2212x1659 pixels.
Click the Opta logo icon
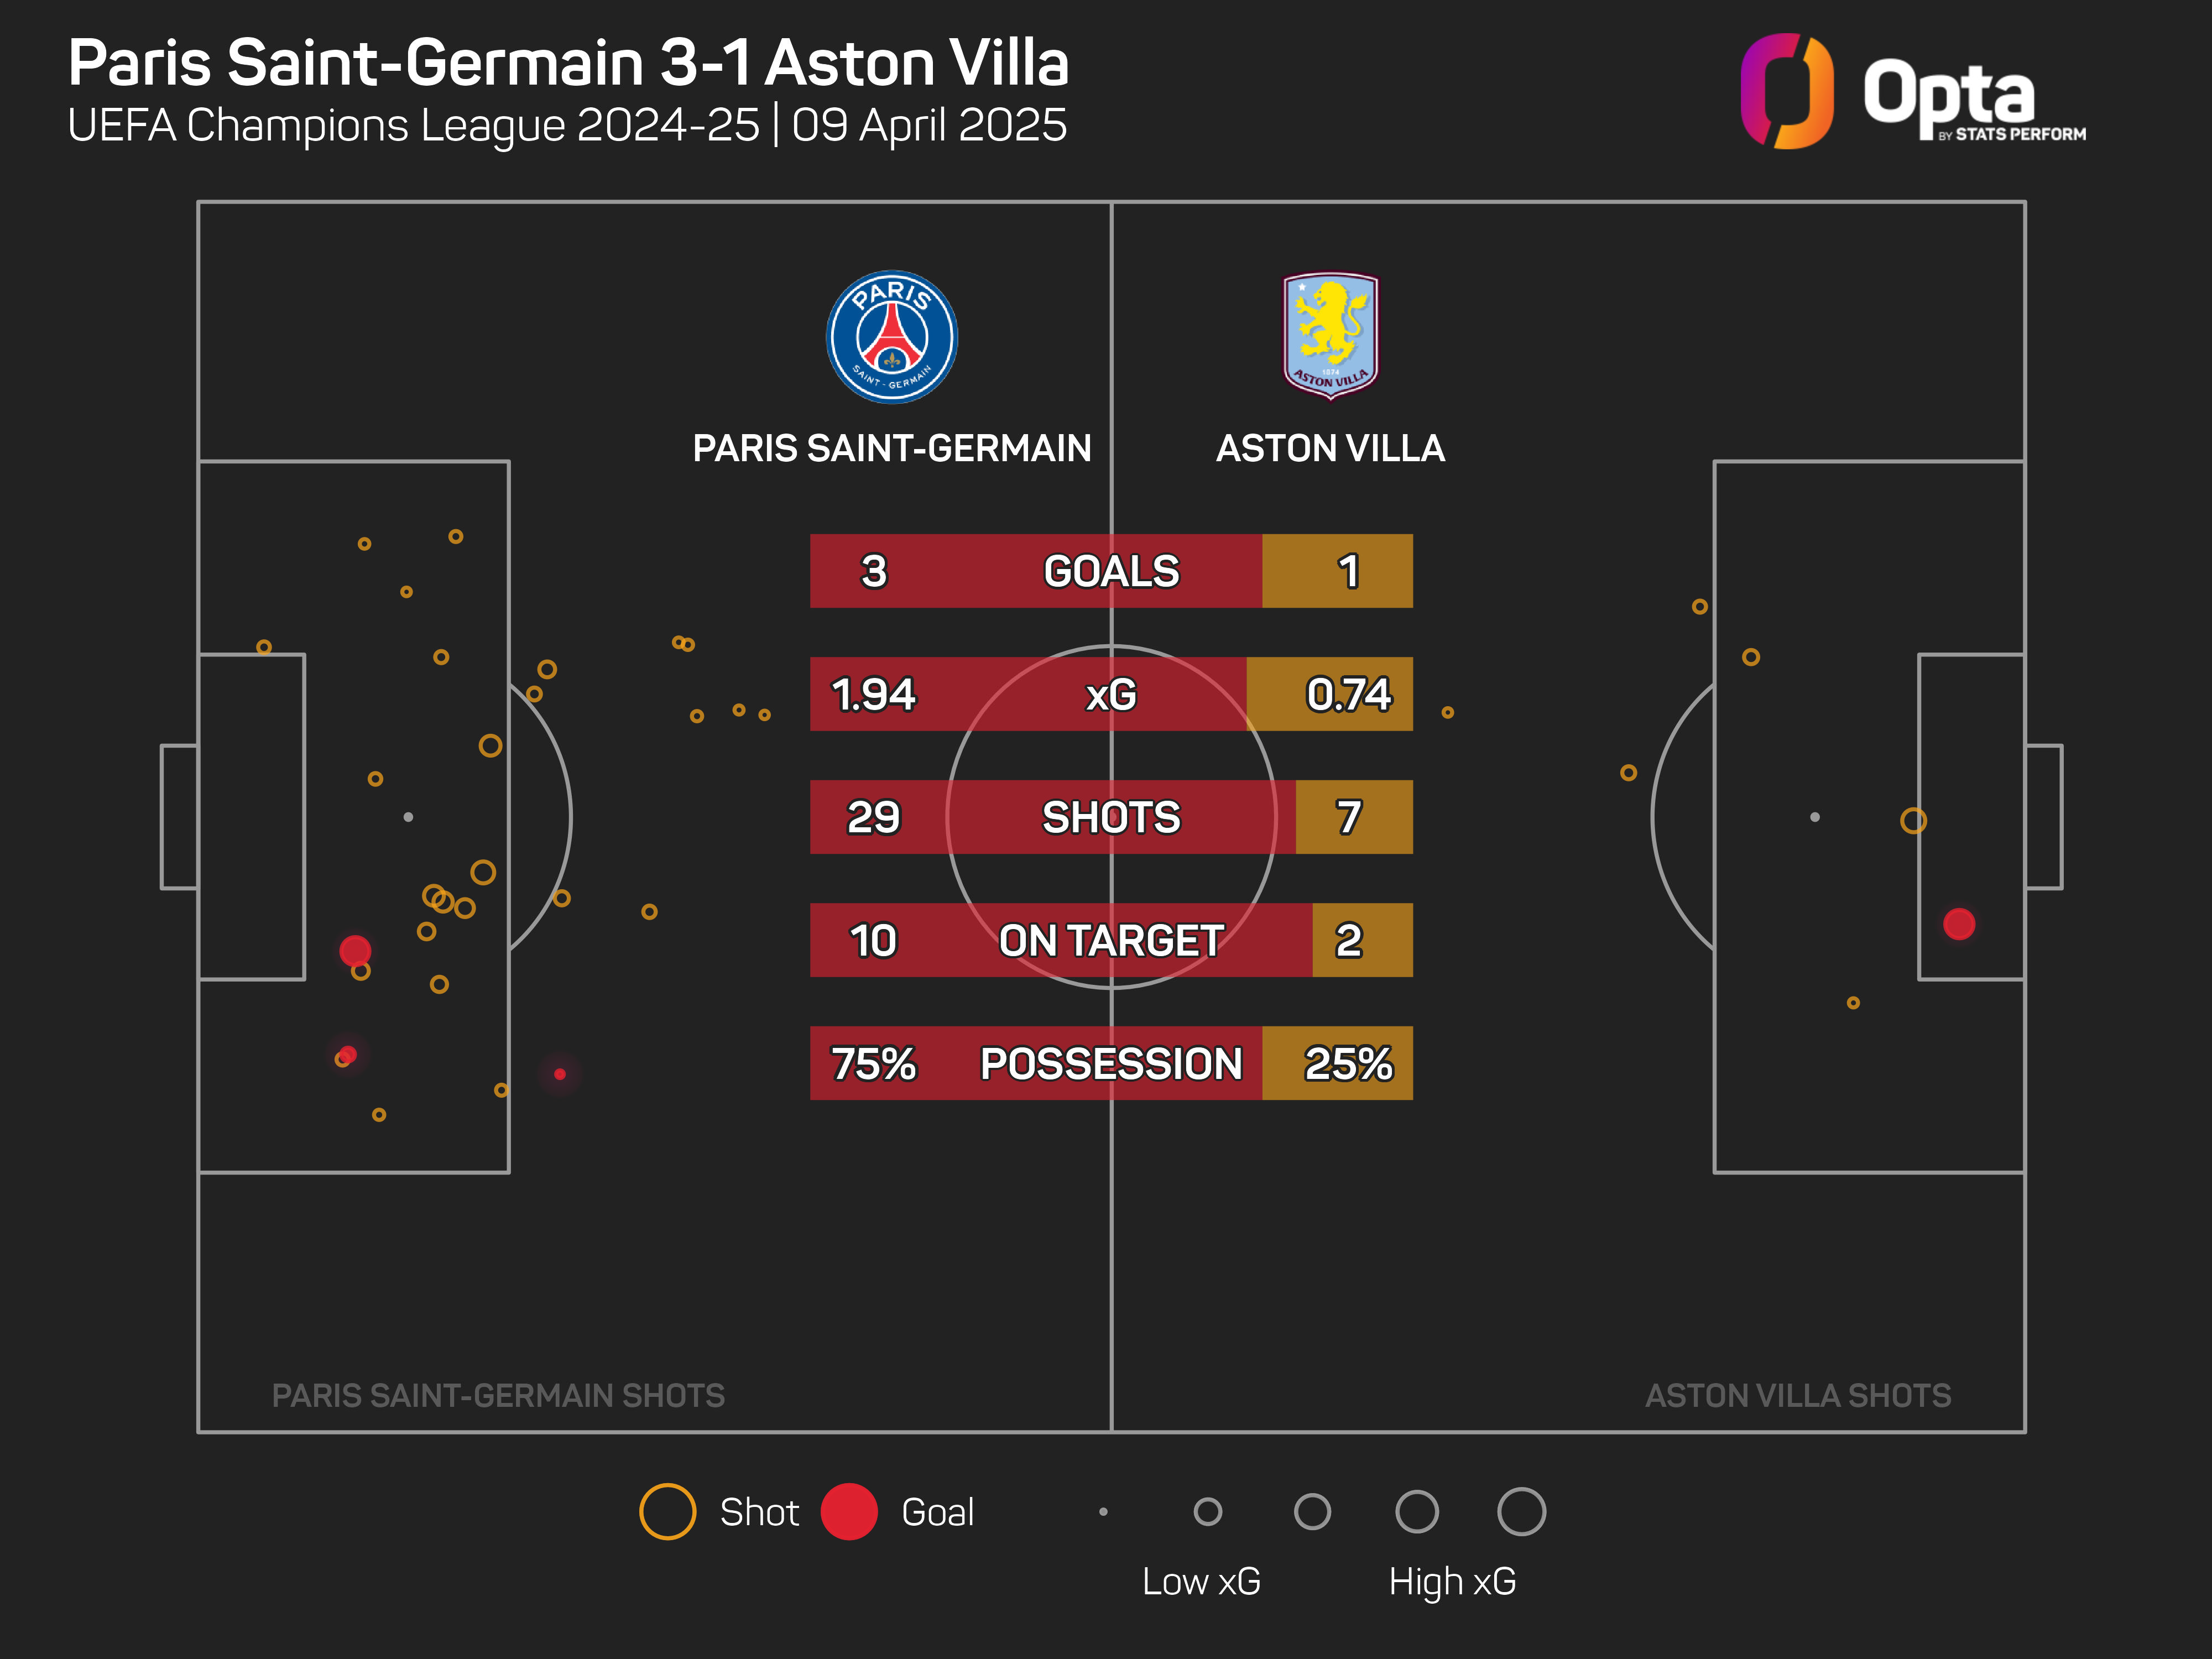tap(1787, 91)
